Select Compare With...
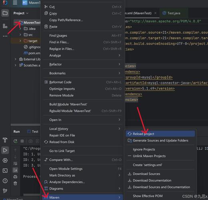208x200 pixels. (83, 160)
